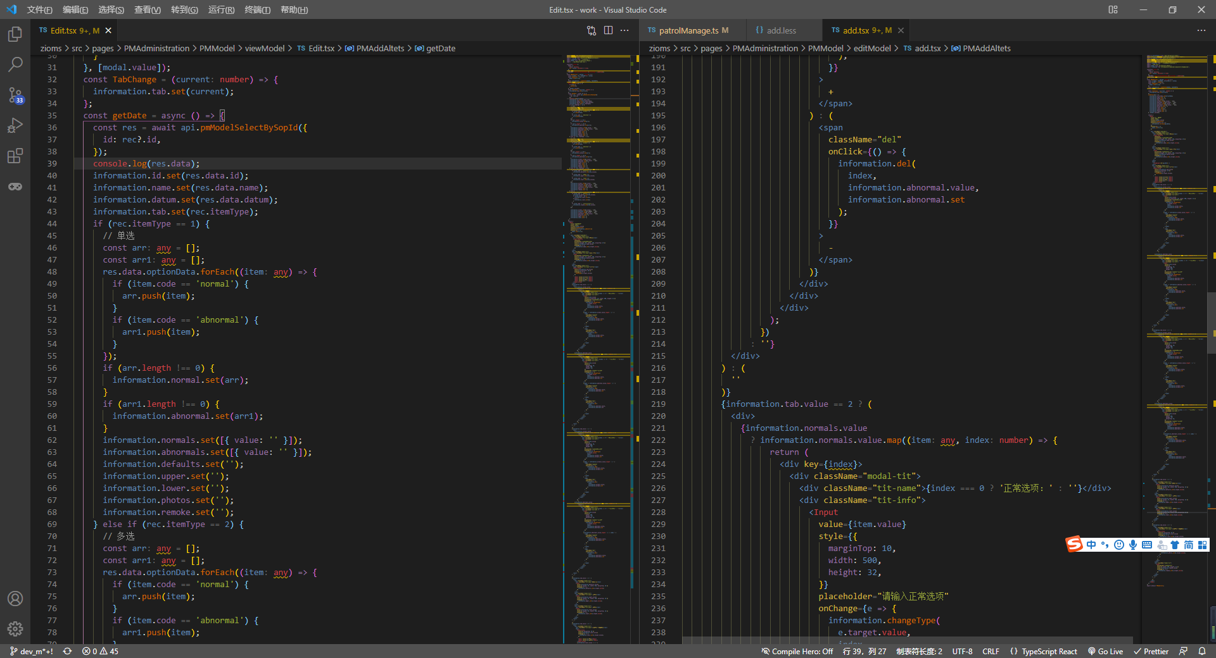This screenshot has width=1216, height=658.
Task: Open the 转到(G) menu
Action: click(x=184, y=9)
